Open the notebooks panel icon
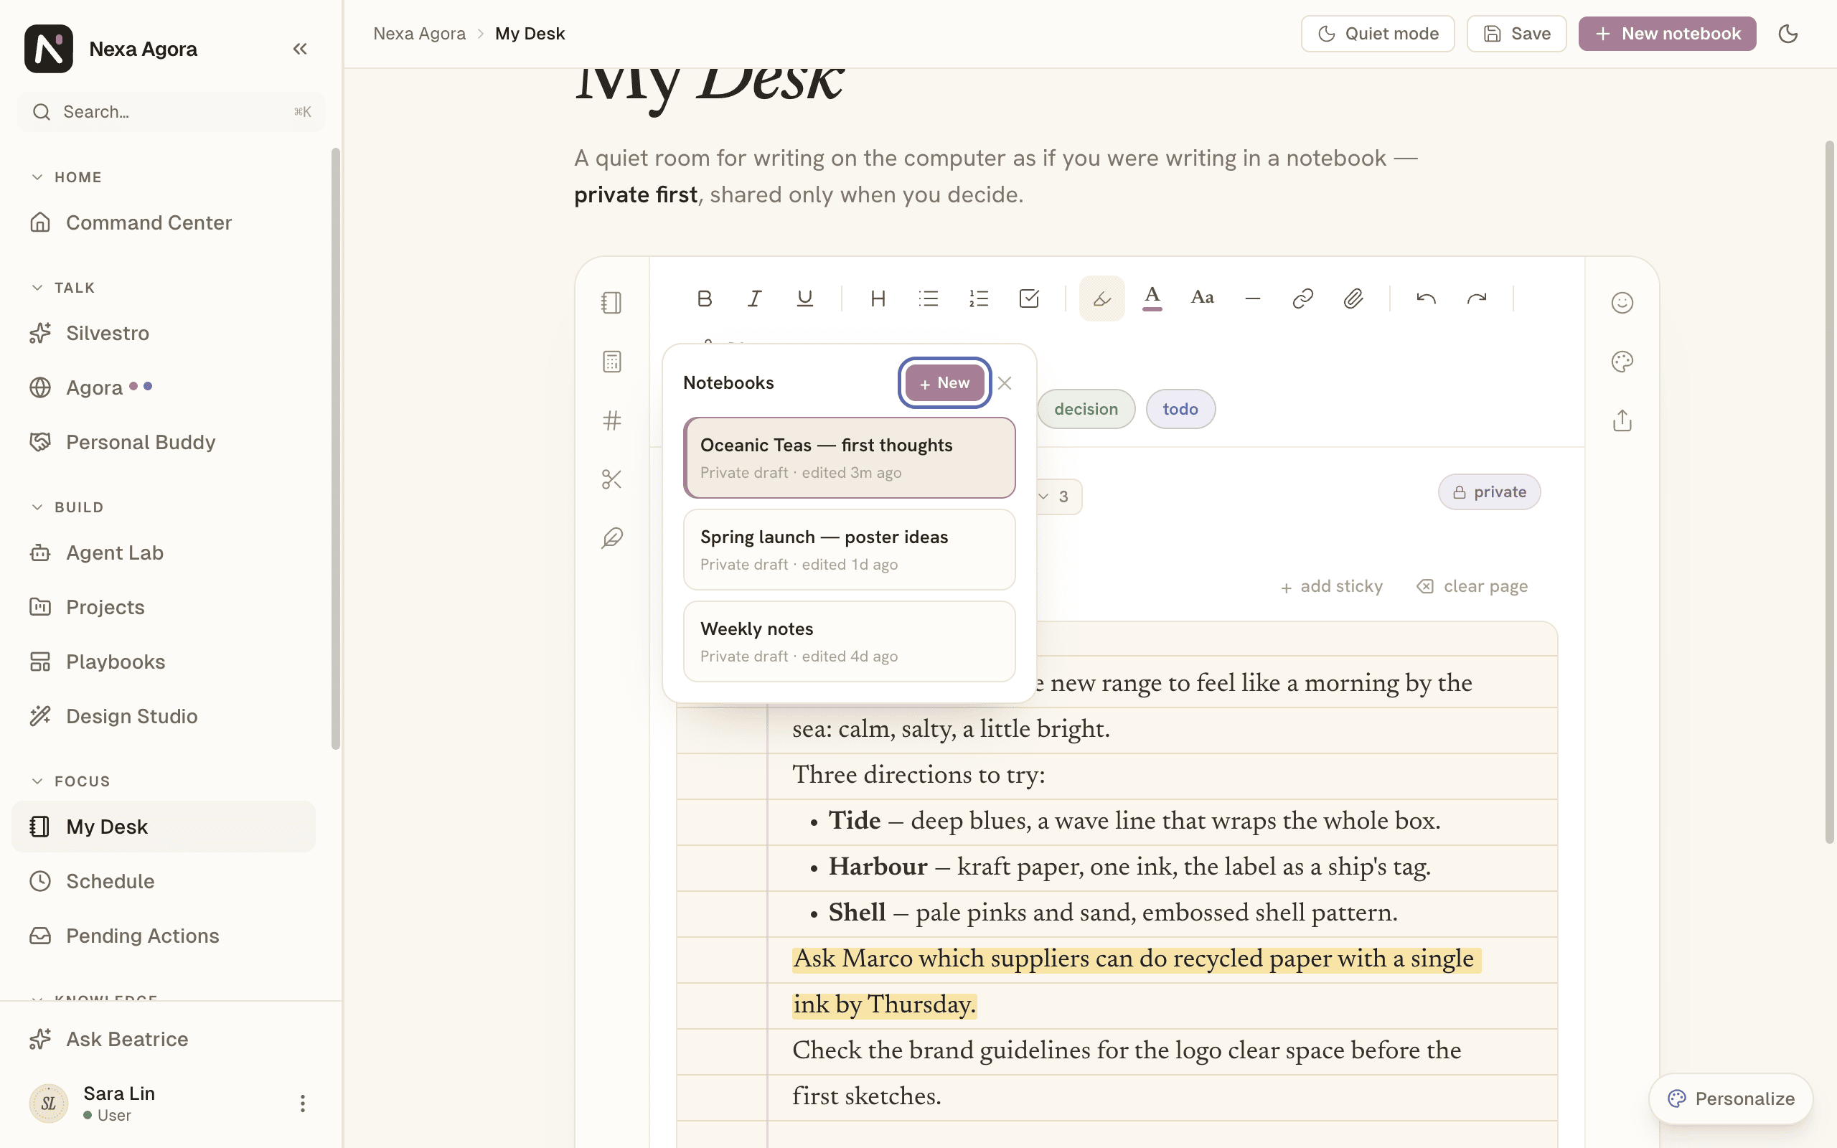Viewport: 1837px width, 1148px height. [612, 303]
